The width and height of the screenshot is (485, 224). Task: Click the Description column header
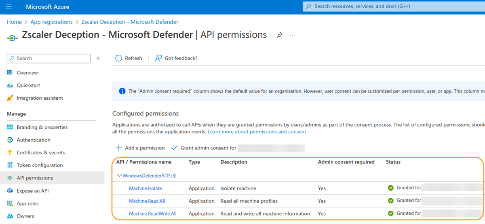coord(234,162)
